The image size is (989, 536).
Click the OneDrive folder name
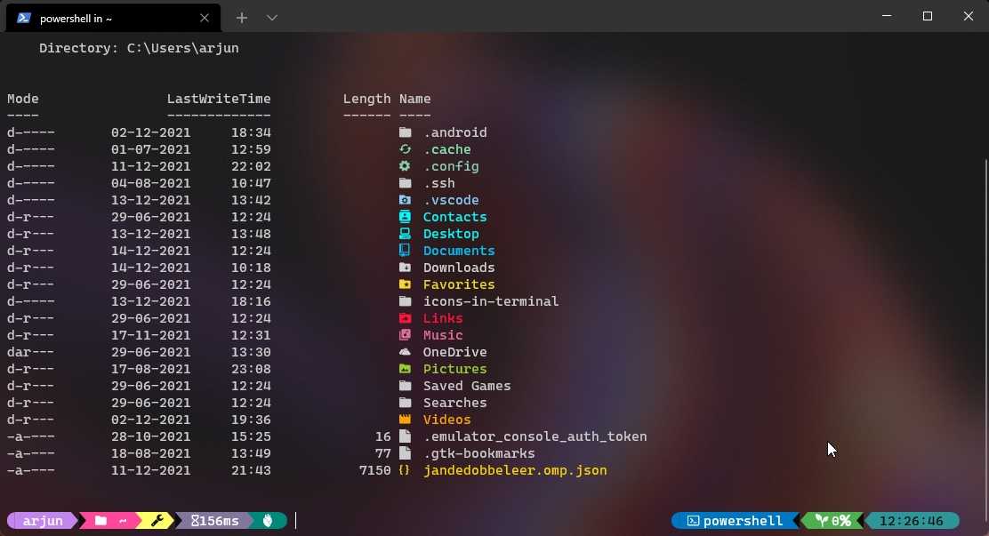coord(454,352)
